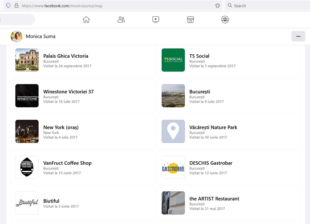Open the T5 Social logo thumbnail
Screen dimensions: 310x224
tap(173, 60)
